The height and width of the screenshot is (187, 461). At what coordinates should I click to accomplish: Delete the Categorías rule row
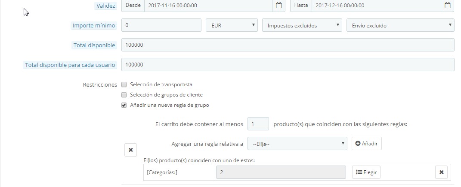coord(441,172)
